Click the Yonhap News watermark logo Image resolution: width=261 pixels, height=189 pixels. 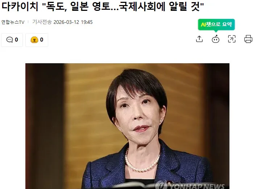[x=190, y=185]
